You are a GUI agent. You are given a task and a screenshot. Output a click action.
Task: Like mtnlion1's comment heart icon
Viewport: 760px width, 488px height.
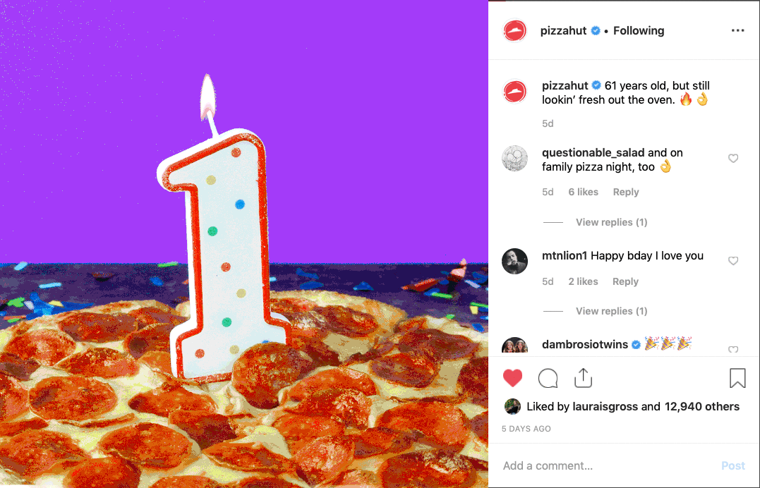(733, 261)
